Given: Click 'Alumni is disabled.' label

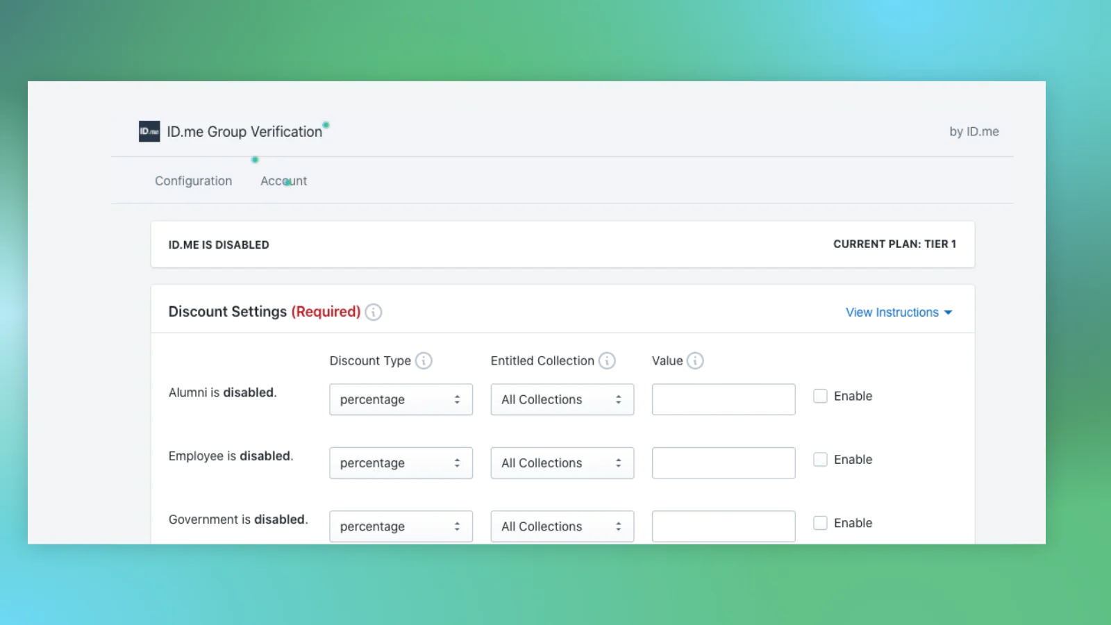Looking at the screenshot, I should [x=222, y=392].
